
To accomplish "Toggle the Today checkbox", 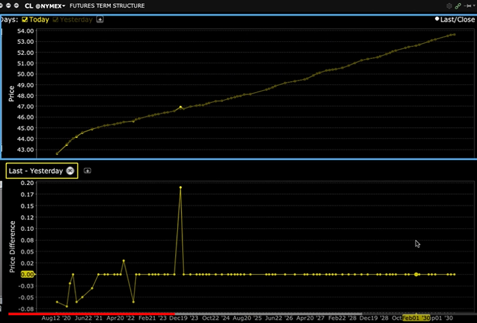I will [x=25, y=20].
